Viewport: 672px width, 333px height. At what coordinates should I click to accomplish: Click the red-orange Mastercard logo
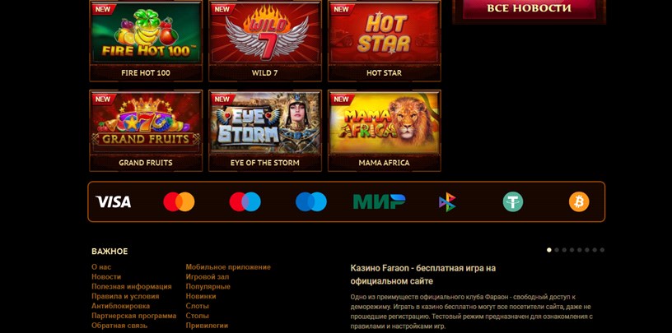click(179, 201)
